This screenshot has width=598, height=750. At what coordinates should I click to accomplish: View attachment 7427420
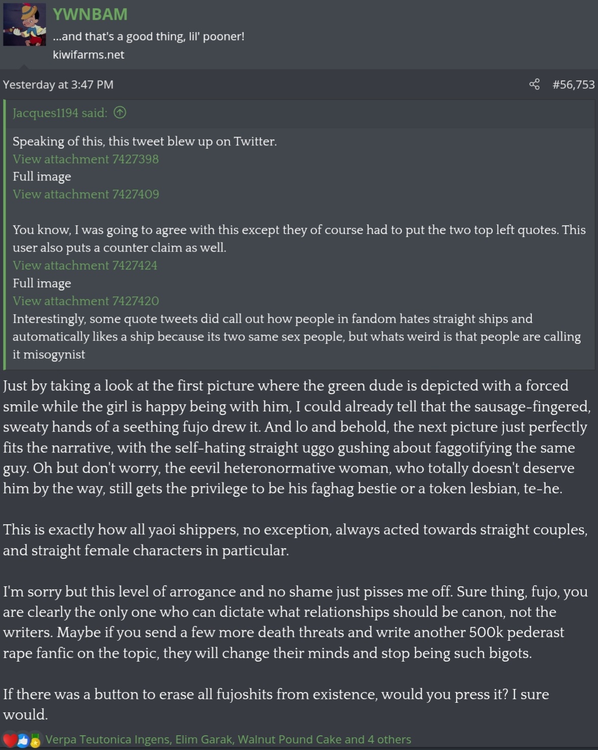click(86, 301)
